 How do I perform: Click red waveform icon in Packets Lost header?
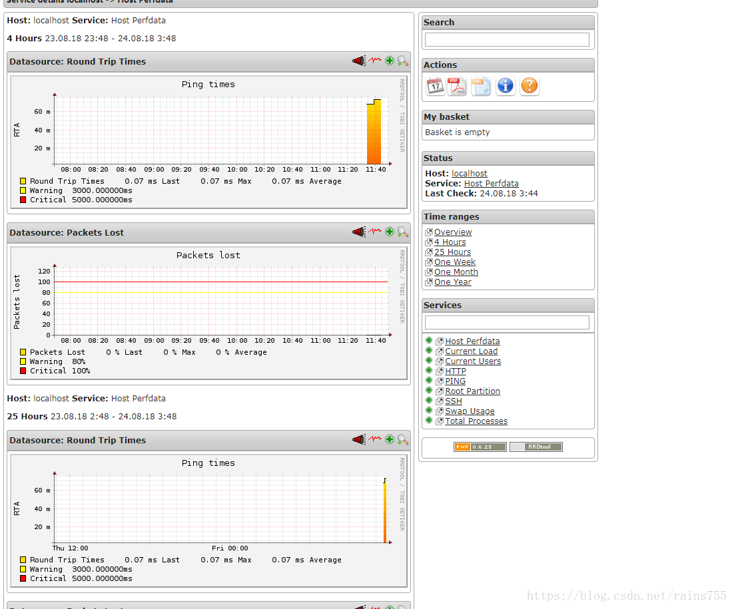375,232
